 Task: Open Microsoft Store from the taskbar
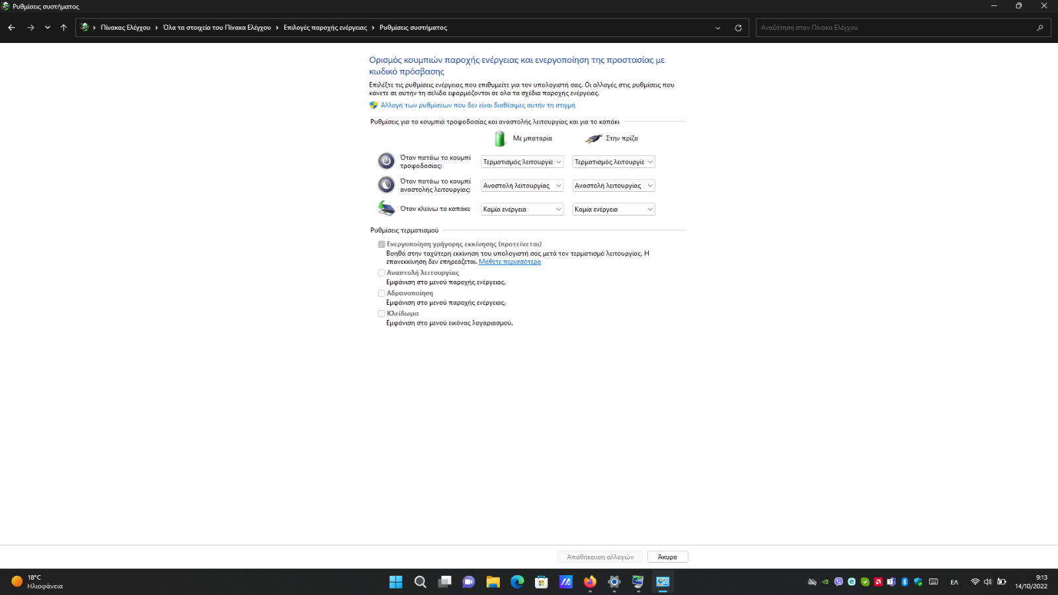point(542,582)
